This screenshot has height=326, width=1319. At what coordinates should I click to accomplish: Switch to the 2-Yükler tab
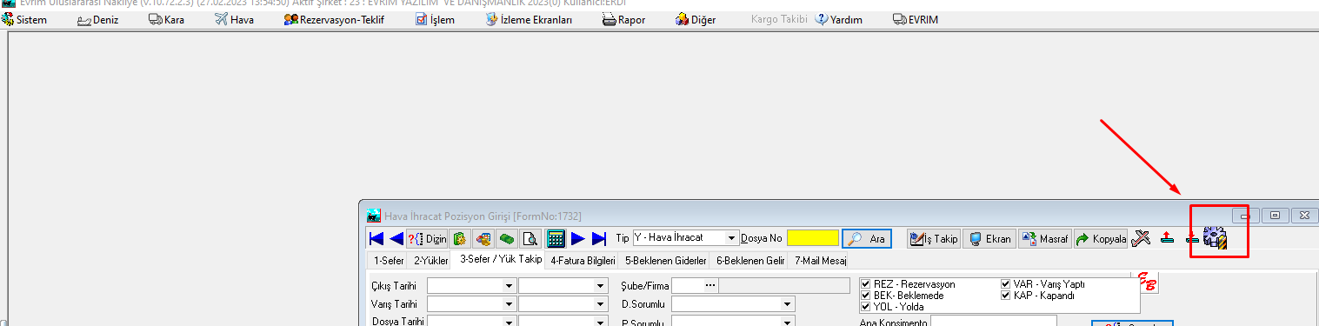pyautogui.click(x=430, y=260)
